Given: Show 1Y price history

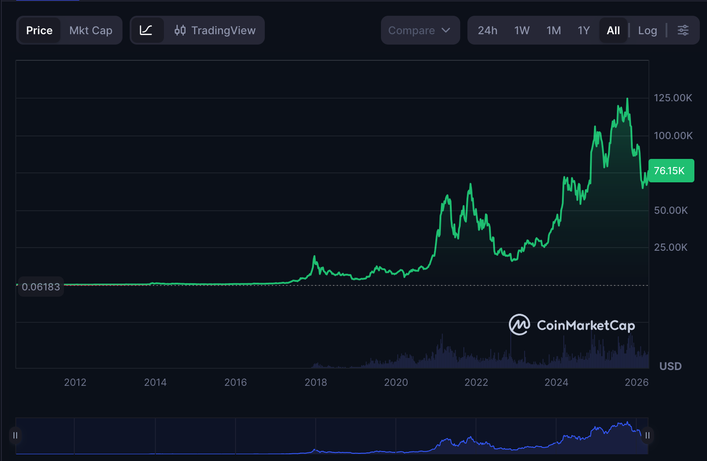Looking at the screenshot, I should coord(584,30).
